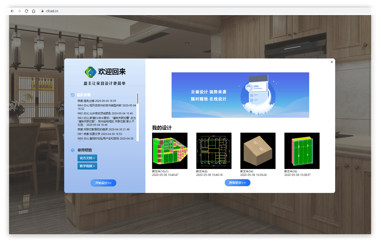Screen dimensions: 381x241
Task: Open the 新文件(16)(1) design thumbnail
Action: [x=170, y=151]
